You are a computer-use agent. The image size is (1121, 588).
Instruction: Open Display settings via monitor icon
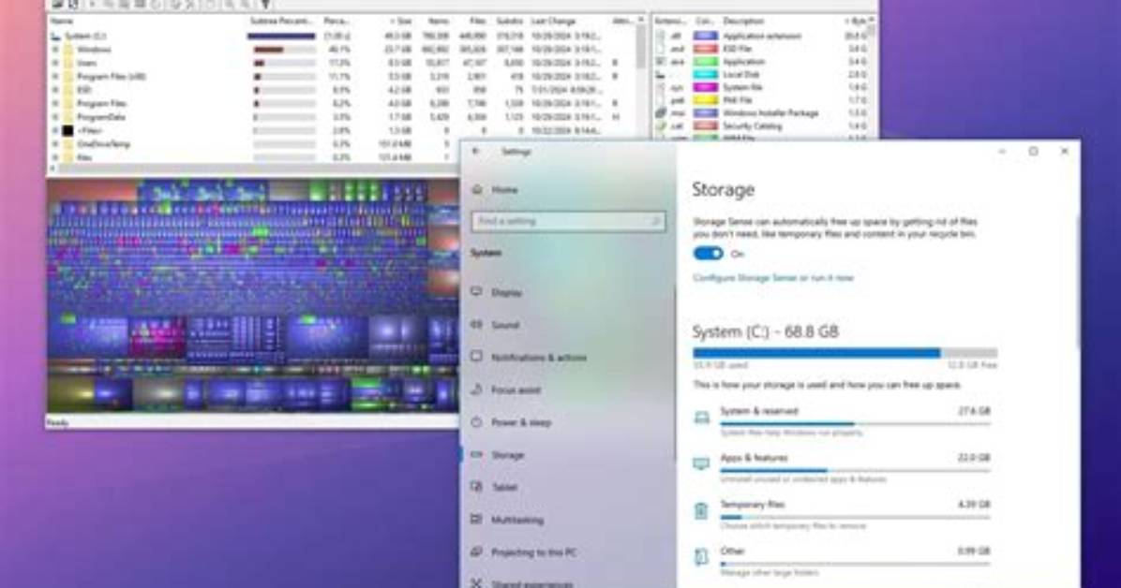(477, 292)
